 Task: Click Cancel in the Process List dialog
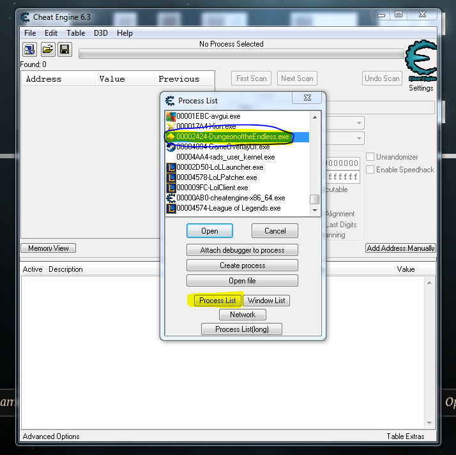(275, 231)
